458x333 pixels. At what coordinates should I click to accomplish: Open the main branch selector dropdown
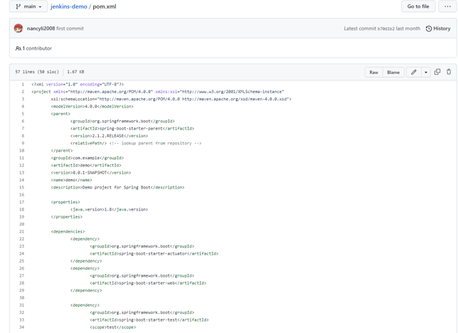coord(28,6)
